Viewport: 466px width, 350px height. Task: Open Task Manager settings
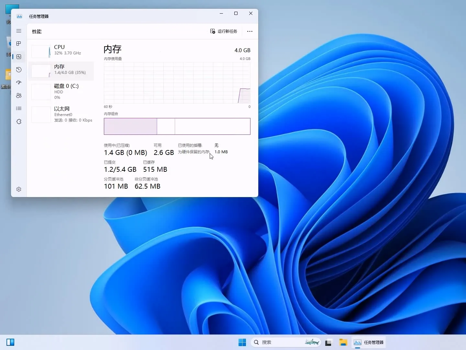tap(18, 189)
